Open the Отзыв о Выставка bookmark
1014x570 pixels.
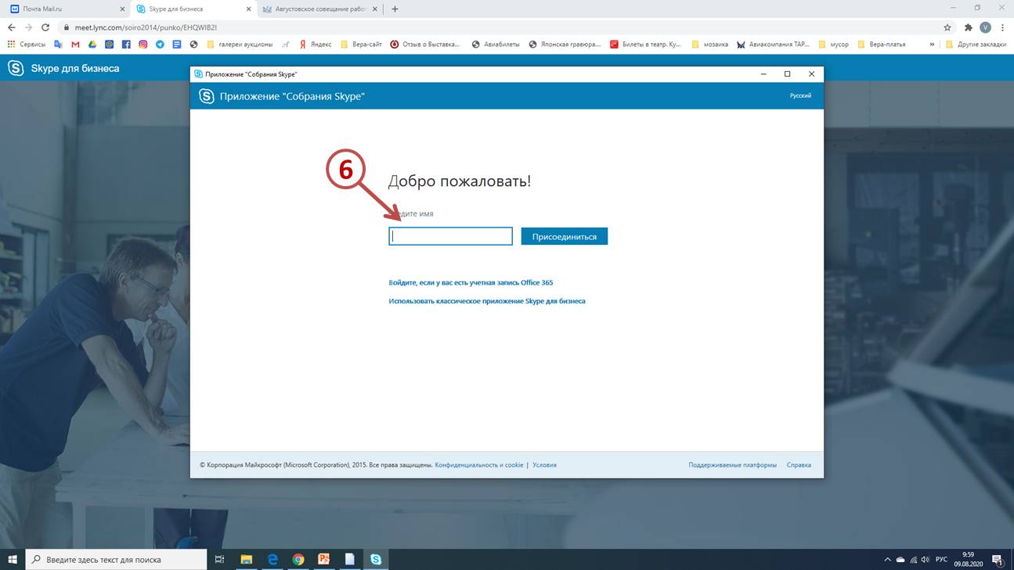tap(425, 45)
